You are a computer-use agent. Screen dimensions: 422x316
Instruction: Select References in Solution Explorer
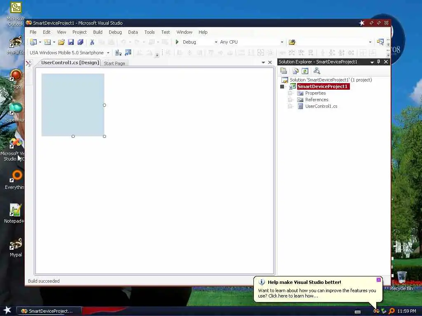[x=317, y=100]
